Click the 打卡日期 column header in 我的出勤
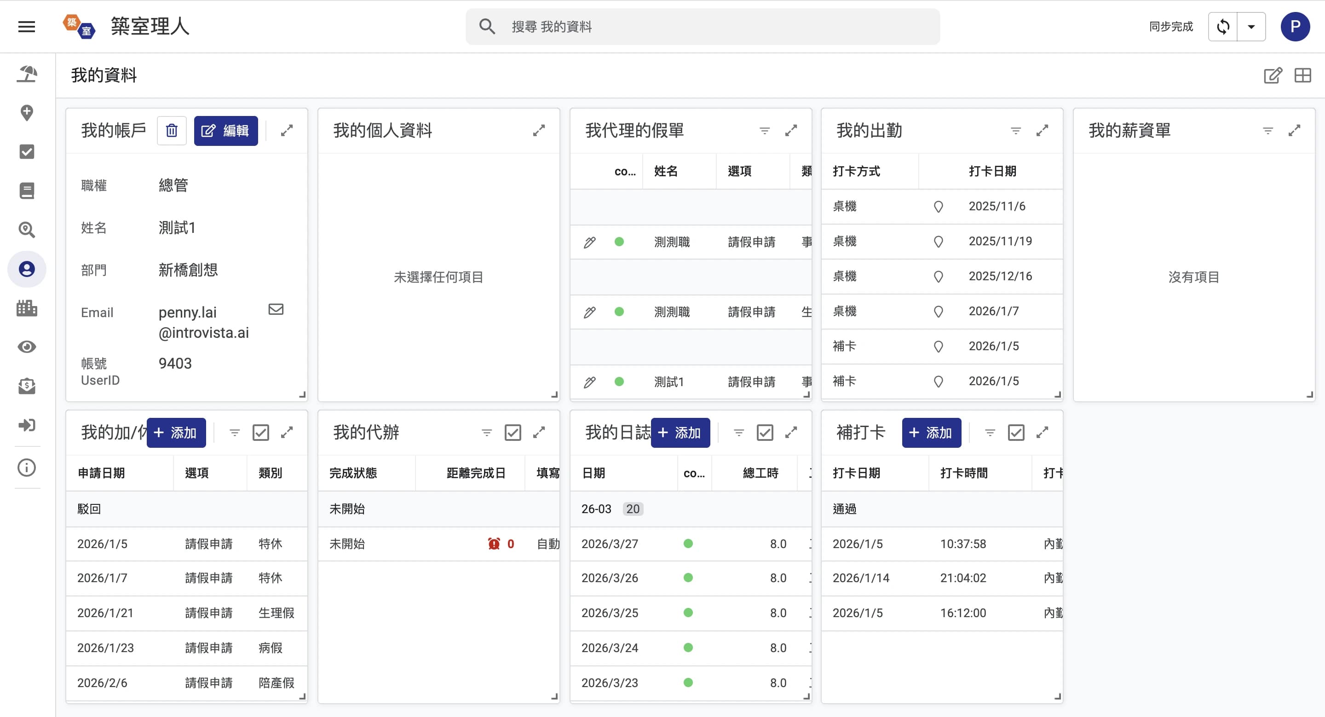 [992, 171]
